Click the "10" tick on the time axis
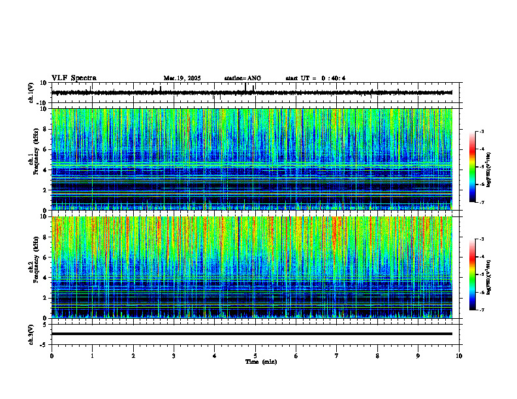 point(459,356)
